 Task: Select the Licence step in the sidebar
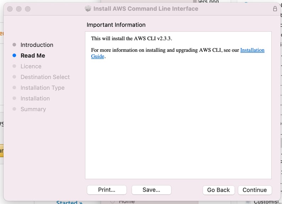tap(31, 66)
